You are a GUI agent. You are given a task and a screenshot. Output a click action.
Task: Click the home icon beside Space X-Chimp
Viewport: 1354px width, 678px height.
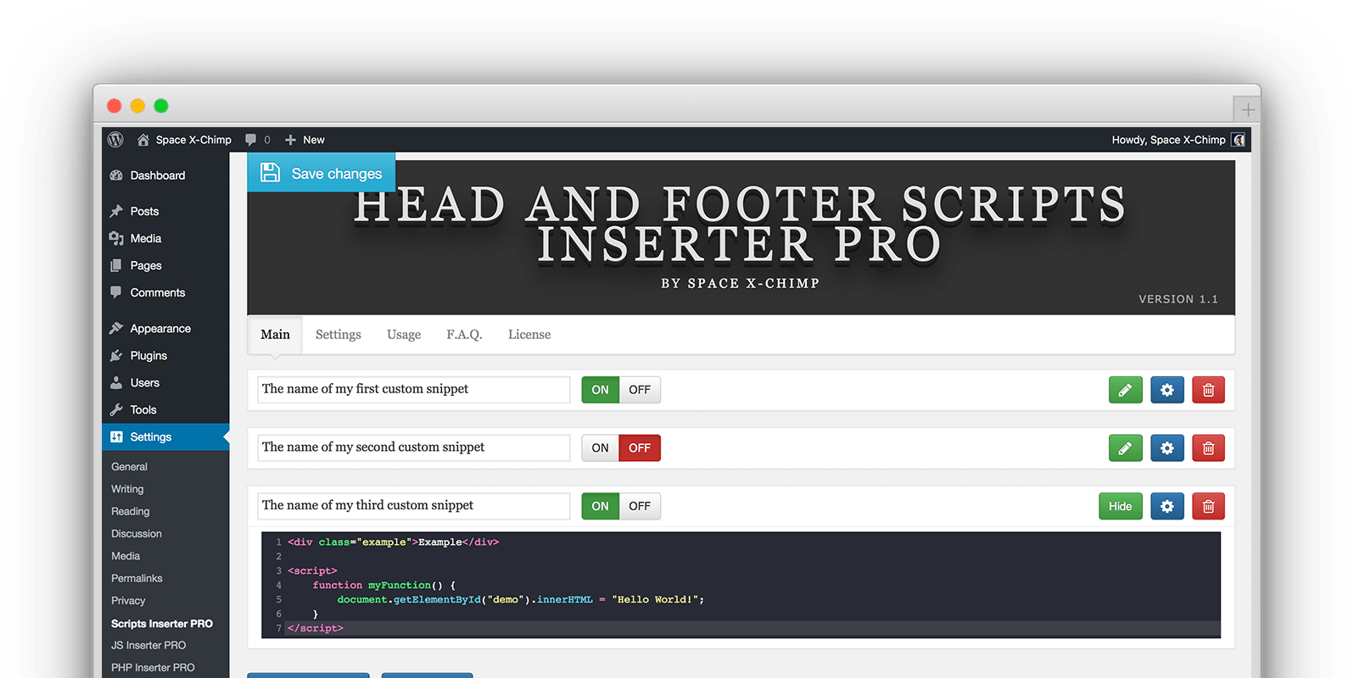click(x=143, y=140)
